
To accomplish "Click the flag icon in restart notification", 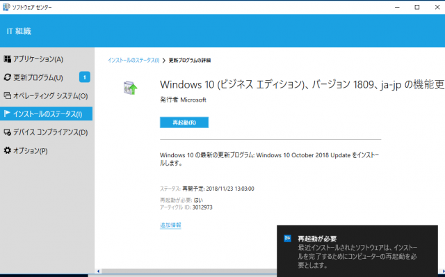I will (287, 238).
